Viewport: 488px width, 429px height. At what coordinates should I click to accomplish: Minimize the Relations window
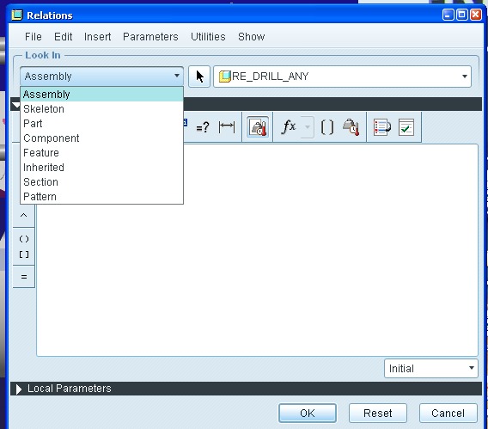pyautogui.click(x=448, y=15)
